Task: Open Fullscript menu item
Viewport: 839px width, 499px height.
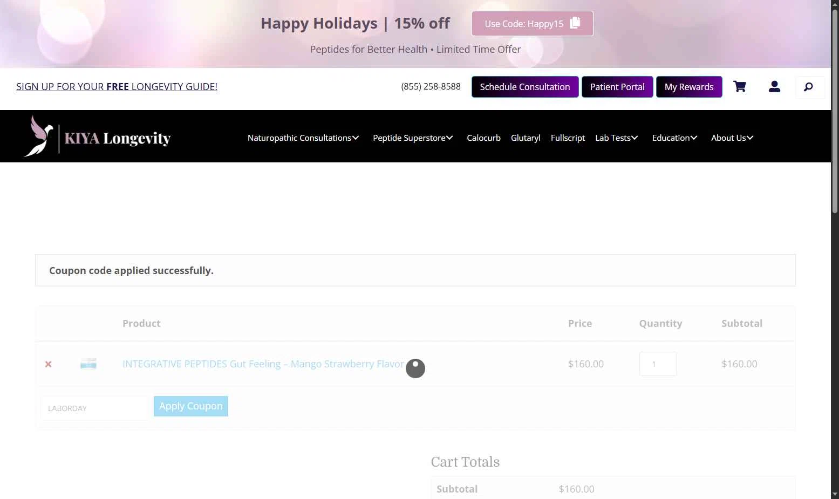Action: [568, 138]
